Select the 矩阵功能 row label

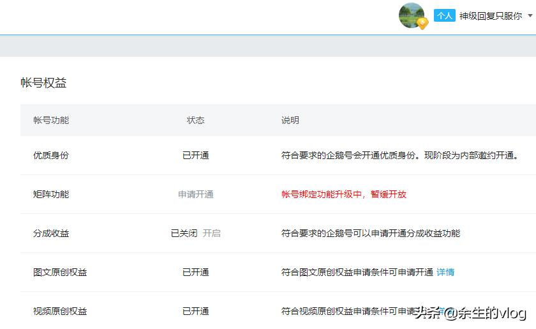tap(51, 194)
